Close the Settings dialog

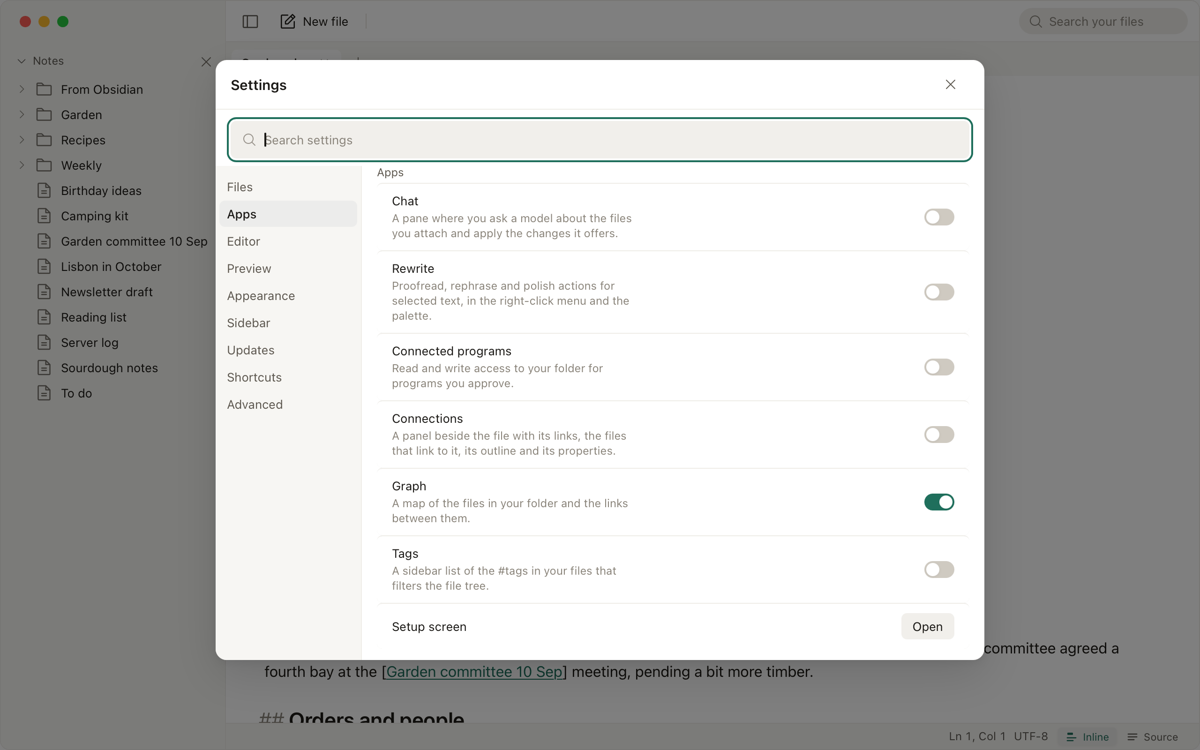click(950, 85)
